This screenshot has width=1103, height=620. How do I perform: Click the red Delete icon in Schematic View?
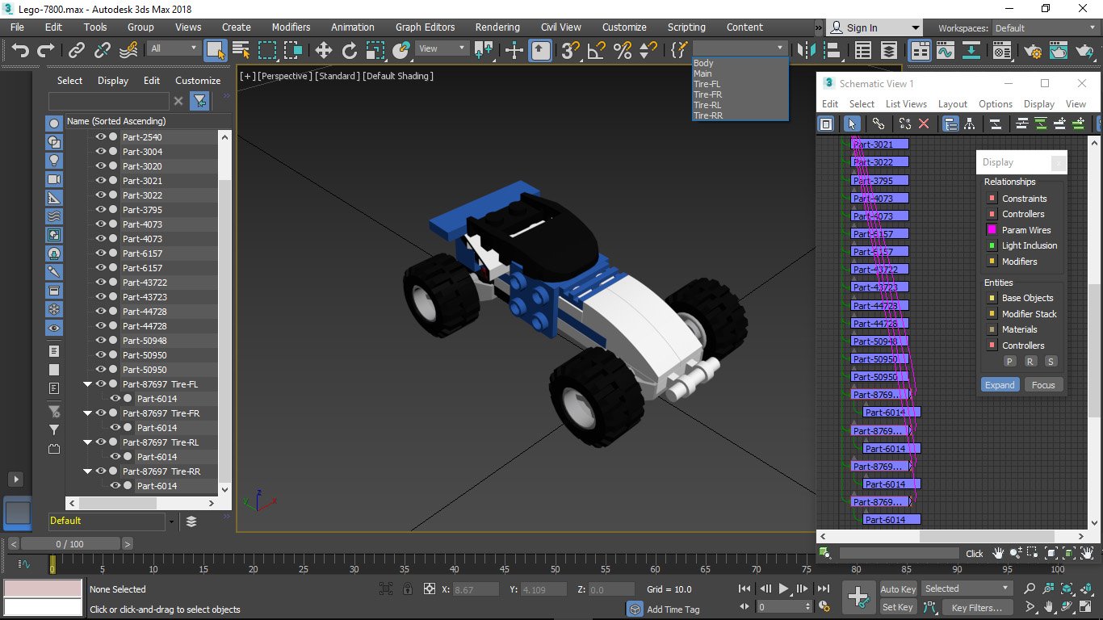(924, 124)
